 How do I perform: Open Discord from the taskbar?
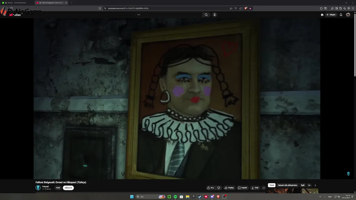212,197
